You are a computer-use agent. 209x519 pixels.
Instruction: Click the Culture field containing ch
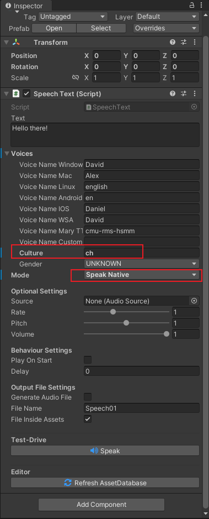[142, 253]
